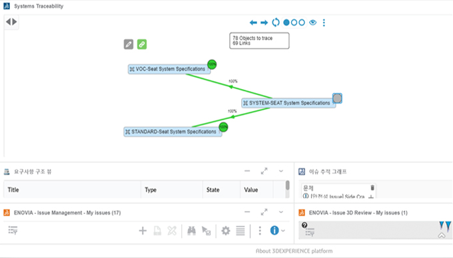
Task: Open About 3DEXPERIENCE platform link
Action: tap(294, 251)
